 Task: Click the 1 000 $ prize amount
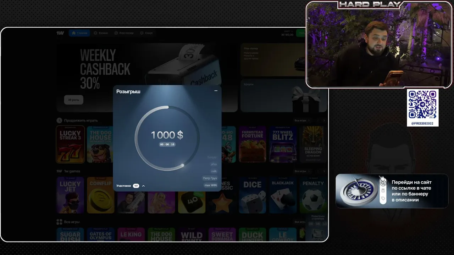click(x=167, y=135)
